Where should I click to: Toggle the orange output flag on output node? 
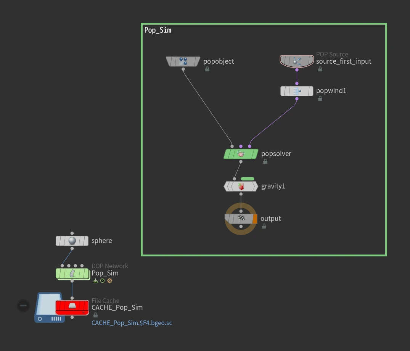255,219
